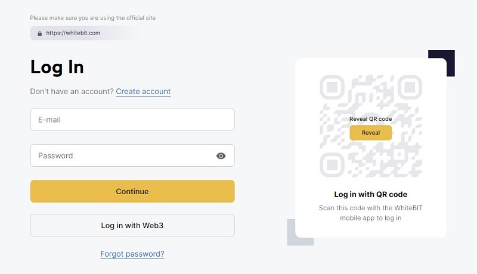The image size is (477, 274).
Task: Click the 'Log in with QR code' heading
Action: [x=370, y=194]
